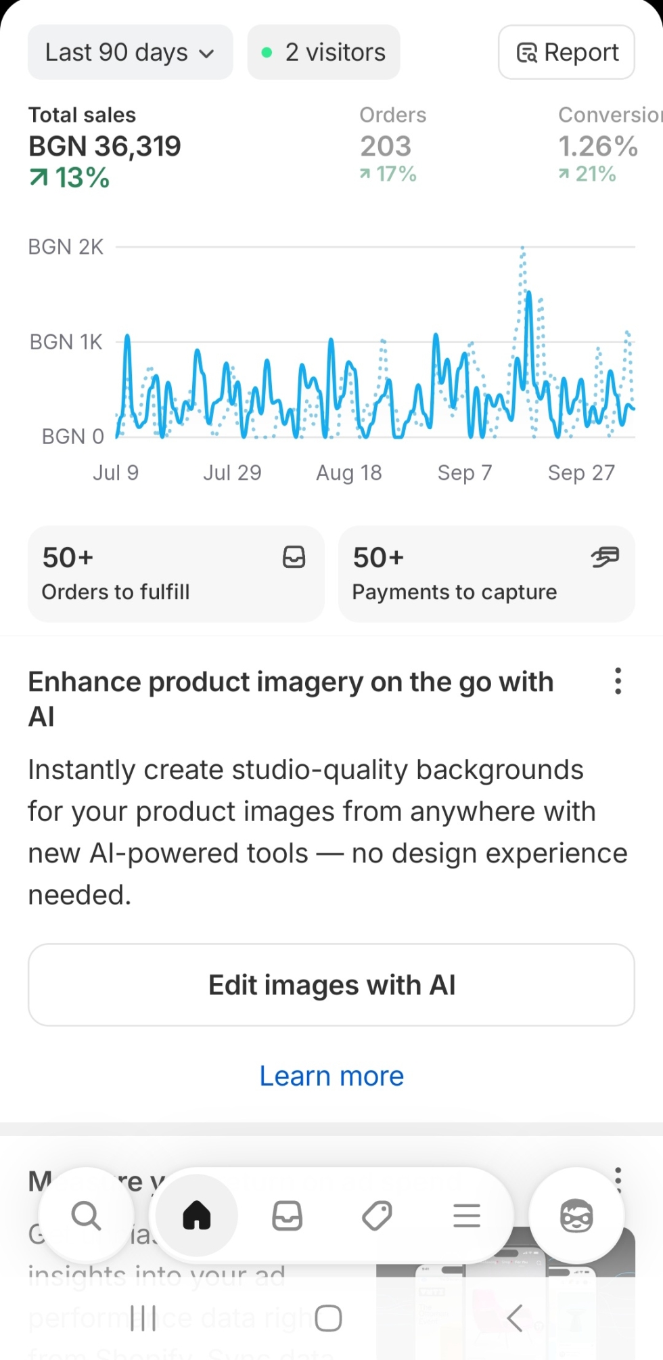Open the Products tag tab icon
663x1360 pixels.
[377, 1216]
